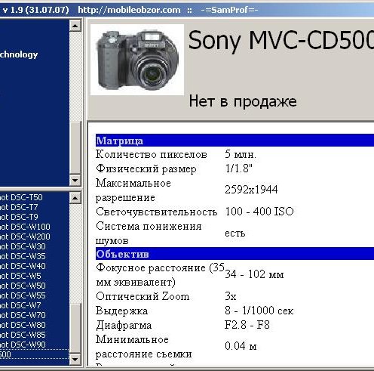The height and width of the screenshot is (371, 374).
Task: Click the '5 млн.' pixel count value
Action: [x=241, y=154]
